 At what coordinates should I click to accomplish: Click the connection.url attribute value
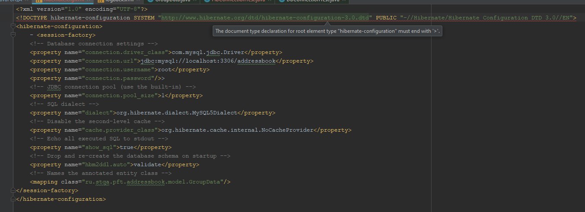pyautogui.click(x=109, y=61)
